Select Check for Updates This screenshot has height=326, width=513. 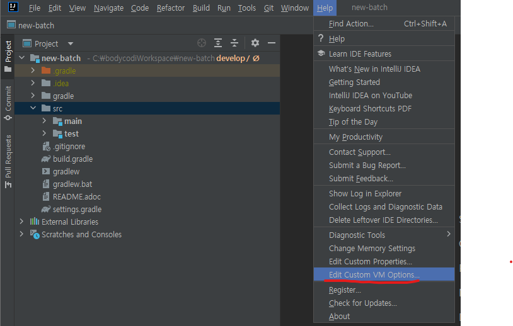pyautogui.click(x=384, y=303)
